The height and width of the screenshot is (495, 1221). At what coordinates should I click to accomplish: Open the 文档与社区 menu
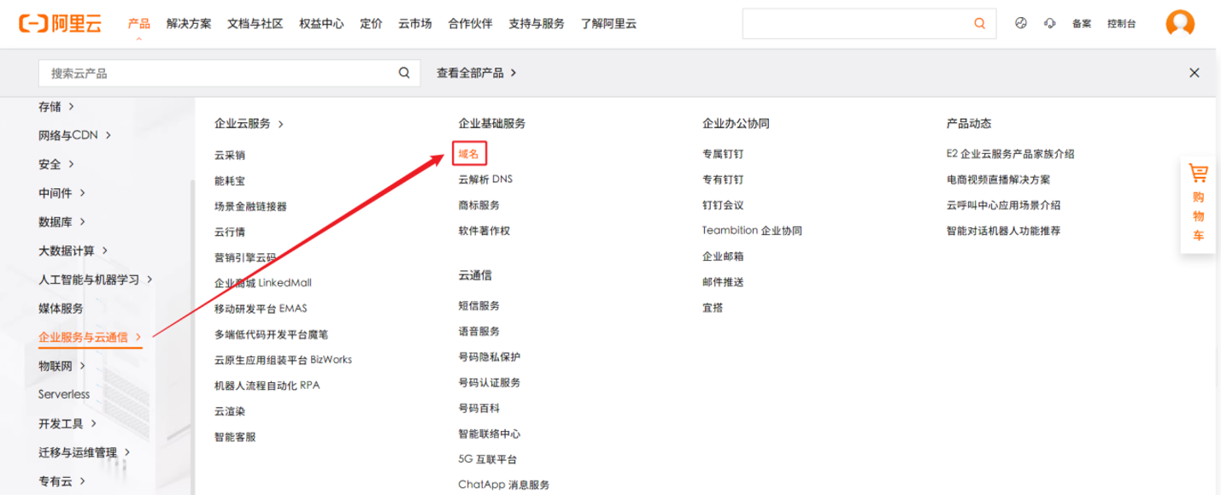point(255,24)
